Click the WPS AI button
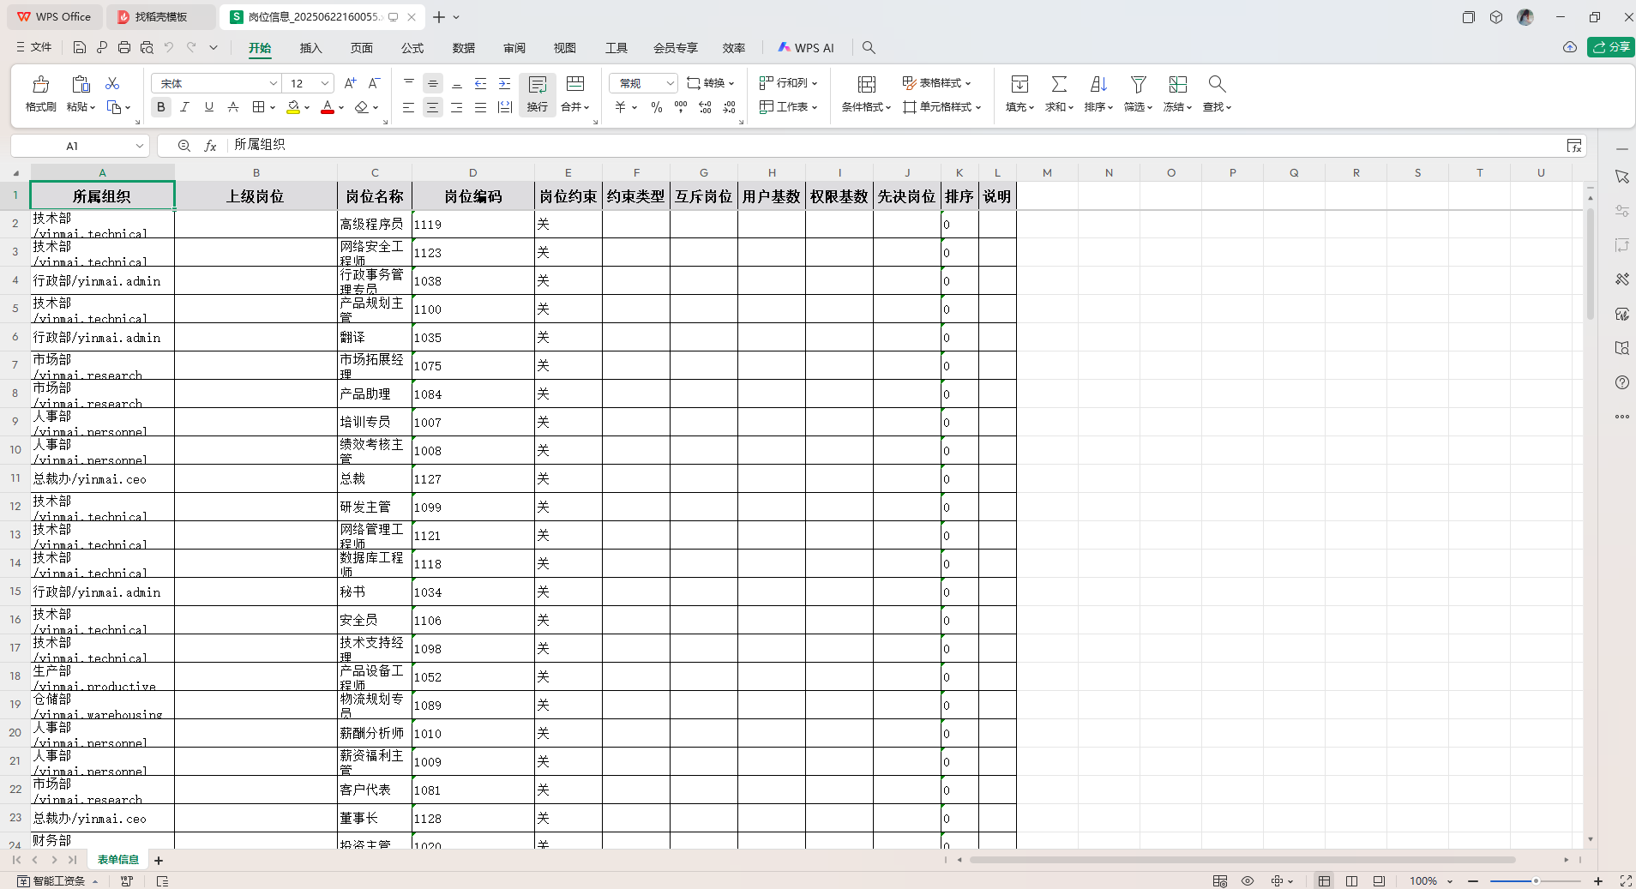 [806, 48]
